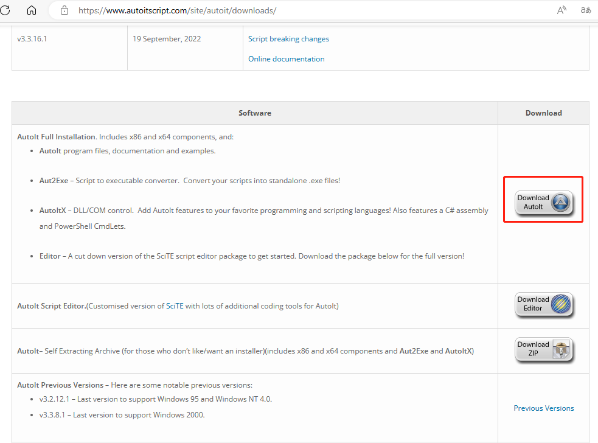Open the translate page icon
The height and width of the screenshot is (443, 598).
pos(586,10)
